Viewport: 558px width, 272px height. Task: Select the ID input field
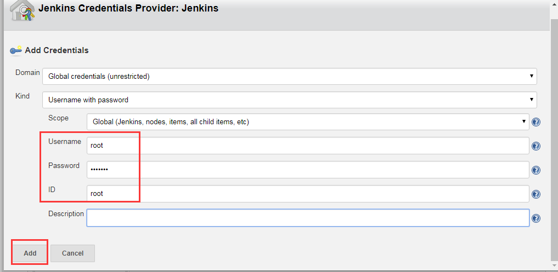307,194
